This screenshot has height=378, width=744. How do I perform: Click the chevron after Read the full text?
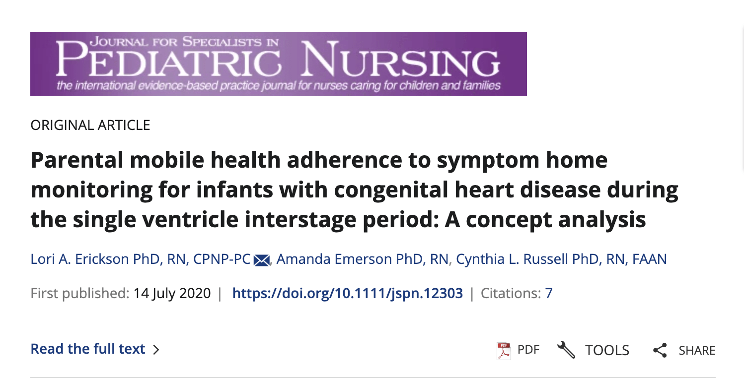(x=156, y=350)
